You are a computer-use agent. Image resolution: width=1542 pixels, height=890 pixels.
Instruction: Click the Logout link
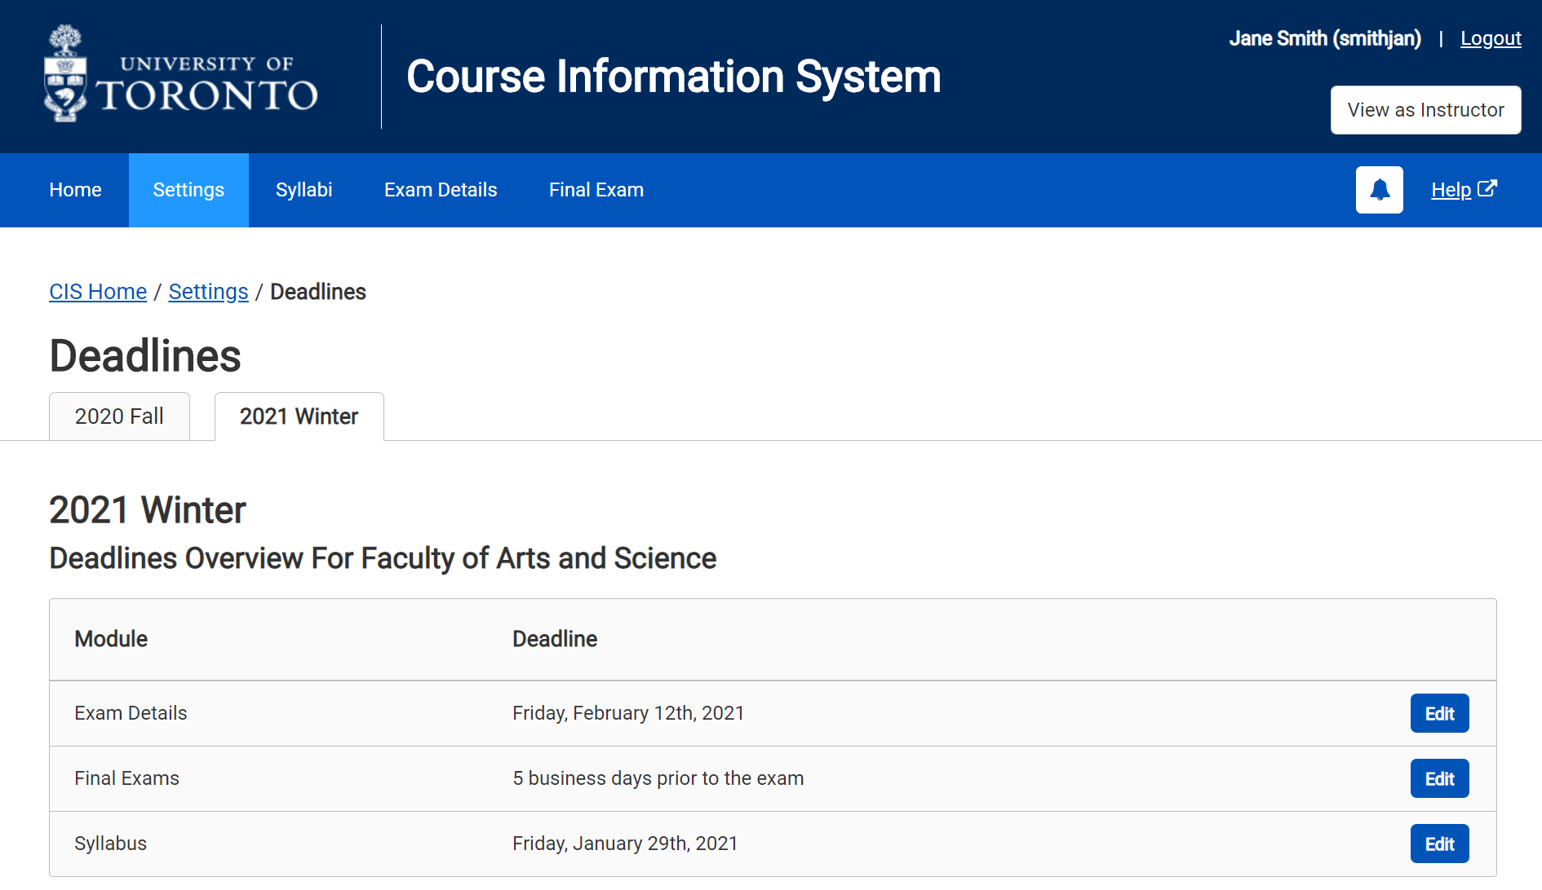[1491, 38]
